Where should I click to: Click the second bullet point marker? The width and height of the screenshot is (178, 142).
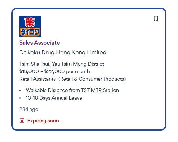coord(20,98)
